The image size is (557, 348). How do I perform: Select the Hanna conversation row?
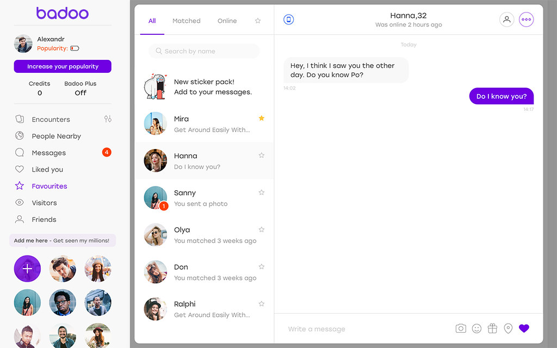click(x=205, y=160)
